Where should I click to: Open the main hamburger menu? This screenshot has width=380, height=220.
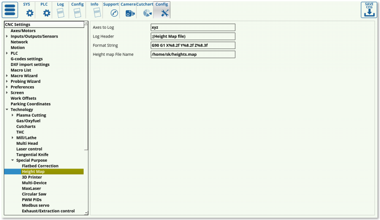[11, 10]
